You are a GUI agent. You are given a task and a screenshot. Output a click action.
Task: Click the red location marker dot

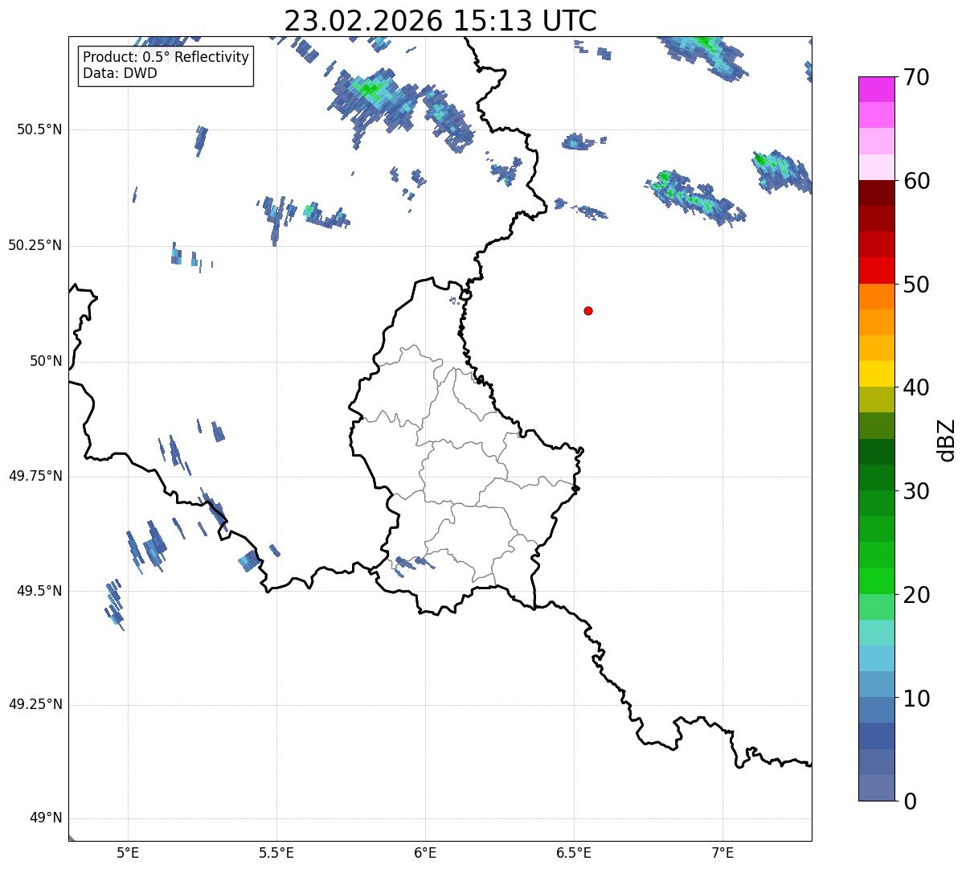(588, 310)
